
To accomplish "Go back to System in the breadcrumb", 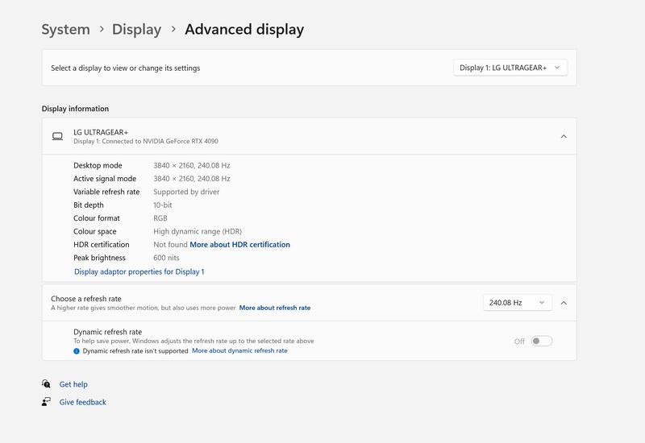I will click(65, 29).
